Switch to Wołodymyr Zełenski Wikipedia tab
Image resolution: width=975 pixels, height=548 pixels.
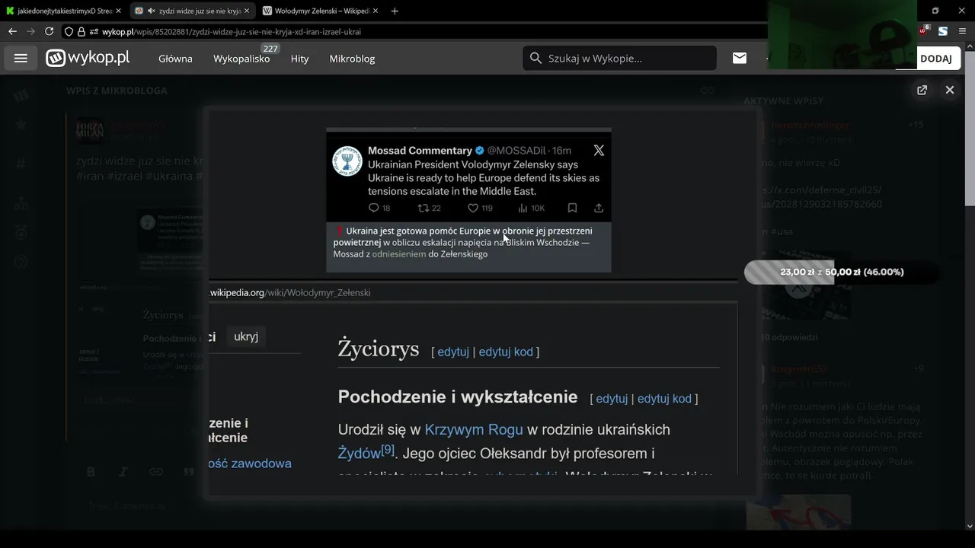(321, 11)
